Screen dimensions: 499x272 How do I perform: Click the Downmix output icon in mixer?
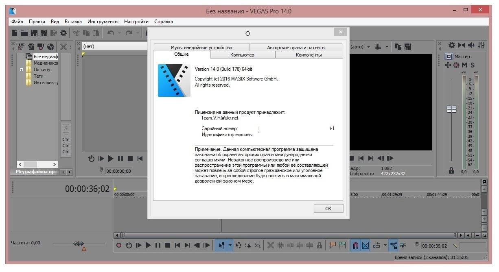click(461, 45)
